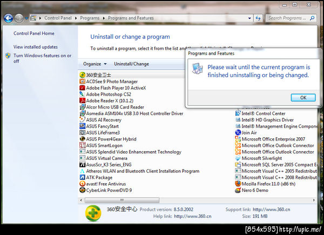Image resolution: width=324 pixels, height=235 pixels.
Task: Click the Uninstall/Change toolbar button
Action: coord(131,64)
